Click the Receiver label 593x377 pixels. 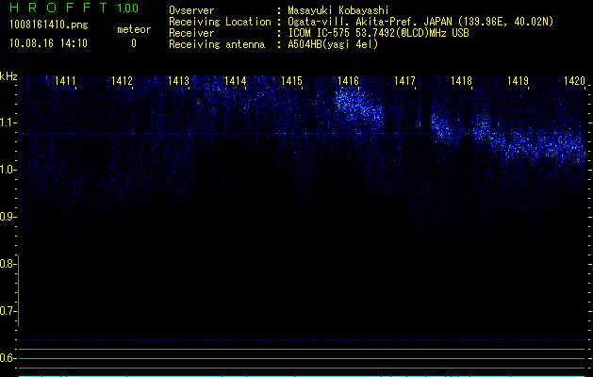tap(191, 33)
